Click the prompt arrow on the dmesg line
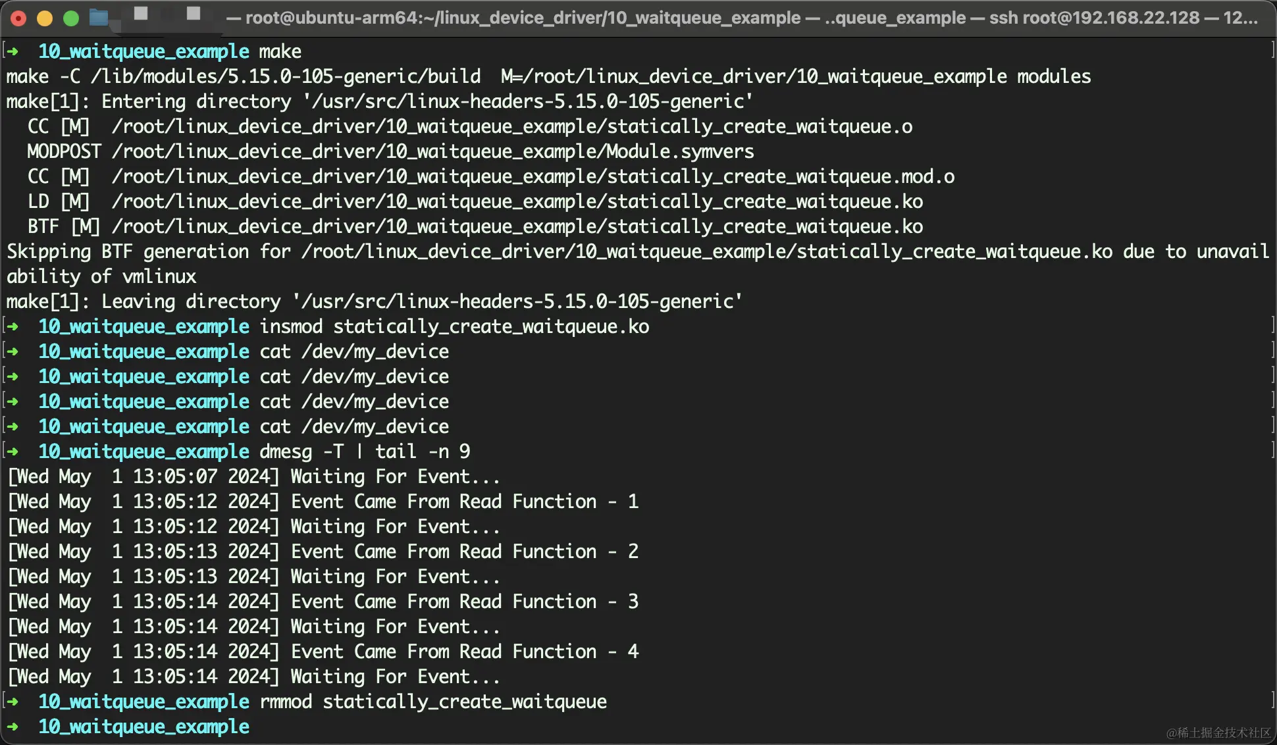This screenshot has height=745, width=1277. click(12, 451)
